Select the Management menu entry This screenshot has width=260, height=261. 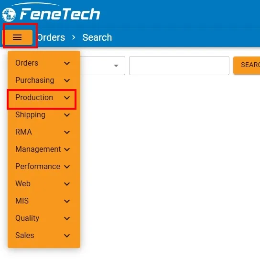coord(43,149)
